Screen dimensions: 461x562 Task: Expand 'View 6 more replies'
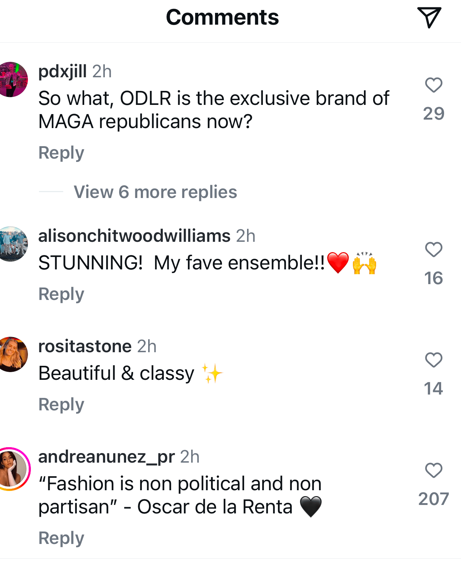point(155,192)
